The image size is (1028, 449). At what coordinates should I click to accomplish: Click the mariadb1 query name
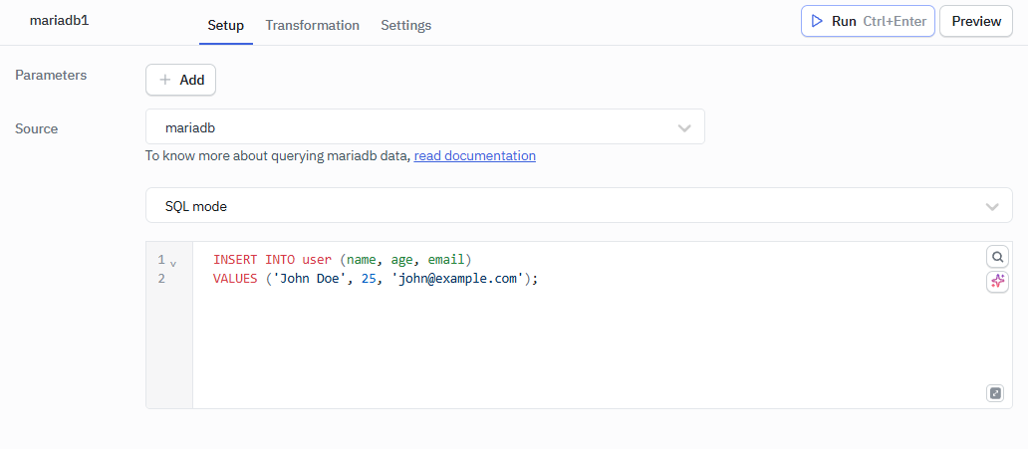[x=59, y=20]
